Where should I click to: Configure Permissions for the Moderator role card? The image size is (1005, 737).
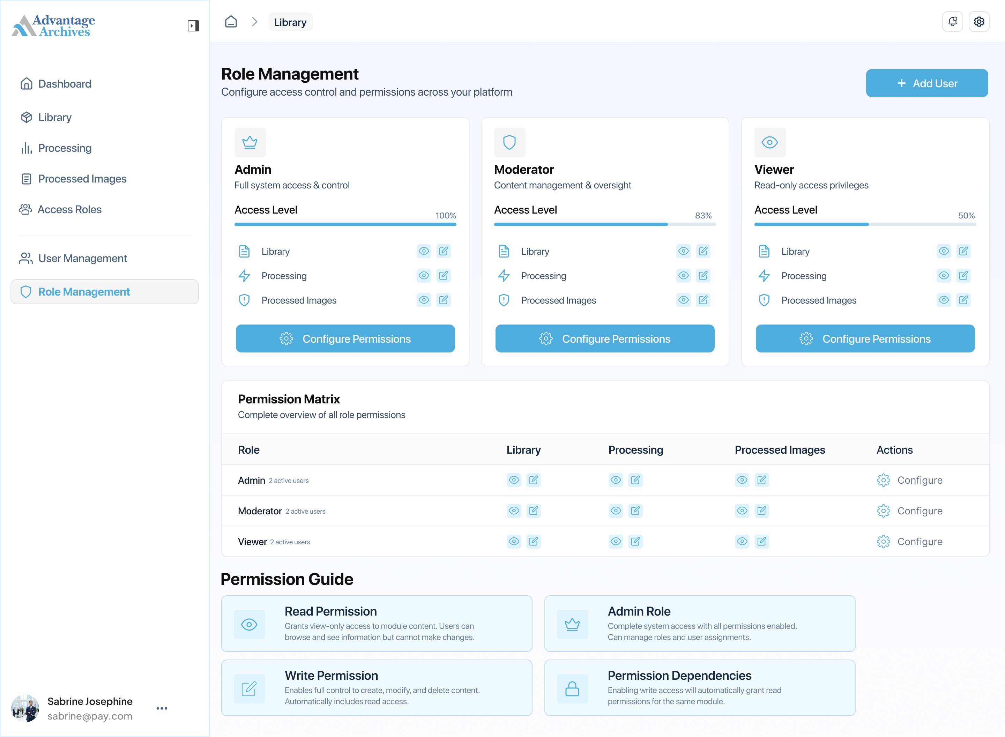pos(605,338)
